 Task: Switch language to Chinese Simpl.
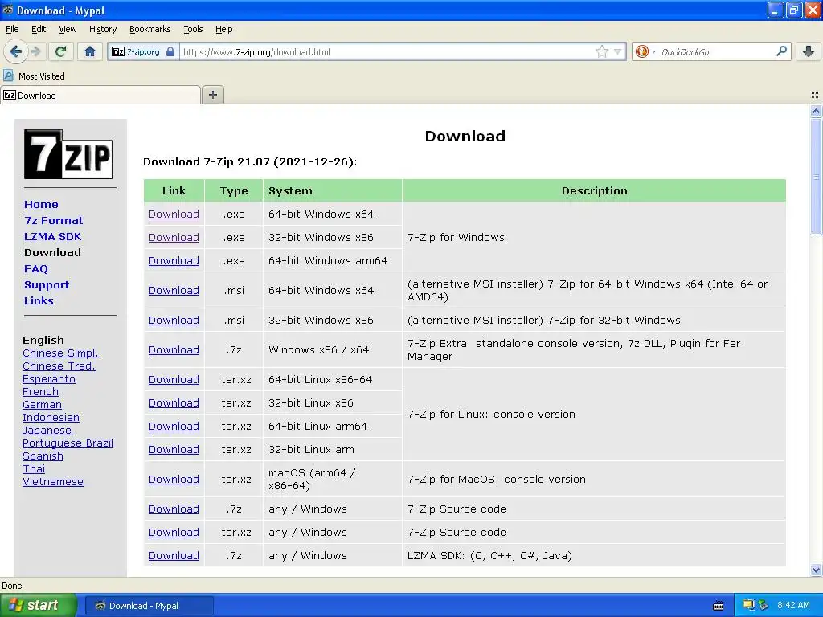60,353
